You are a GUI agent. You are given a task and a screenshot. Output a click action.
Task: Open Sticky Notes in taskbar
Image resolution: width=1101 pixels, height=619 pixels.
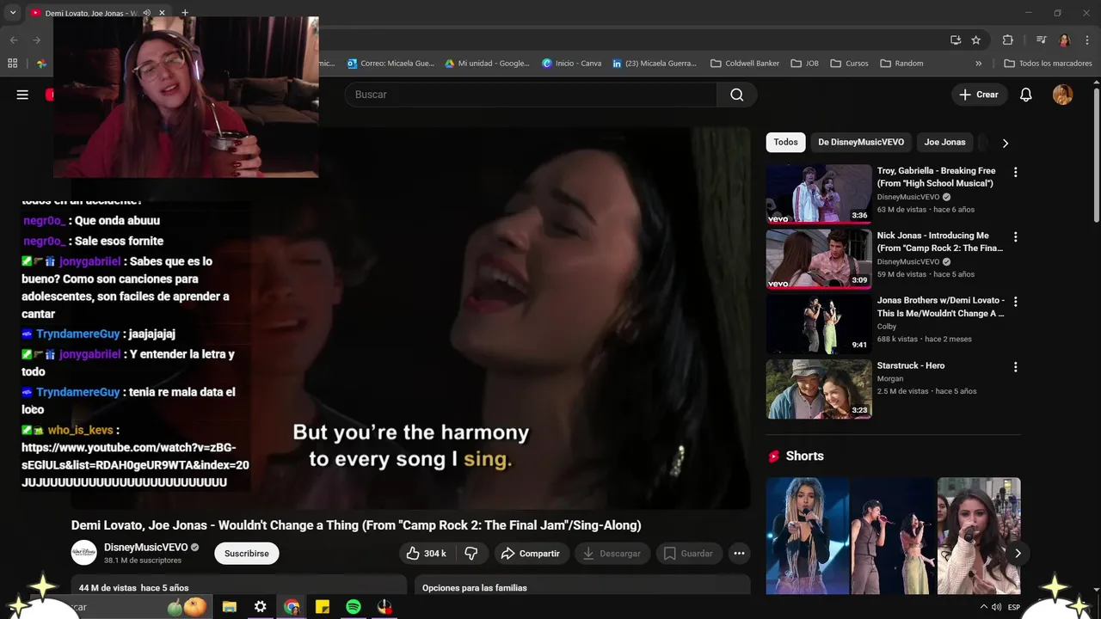click(323, 607)
